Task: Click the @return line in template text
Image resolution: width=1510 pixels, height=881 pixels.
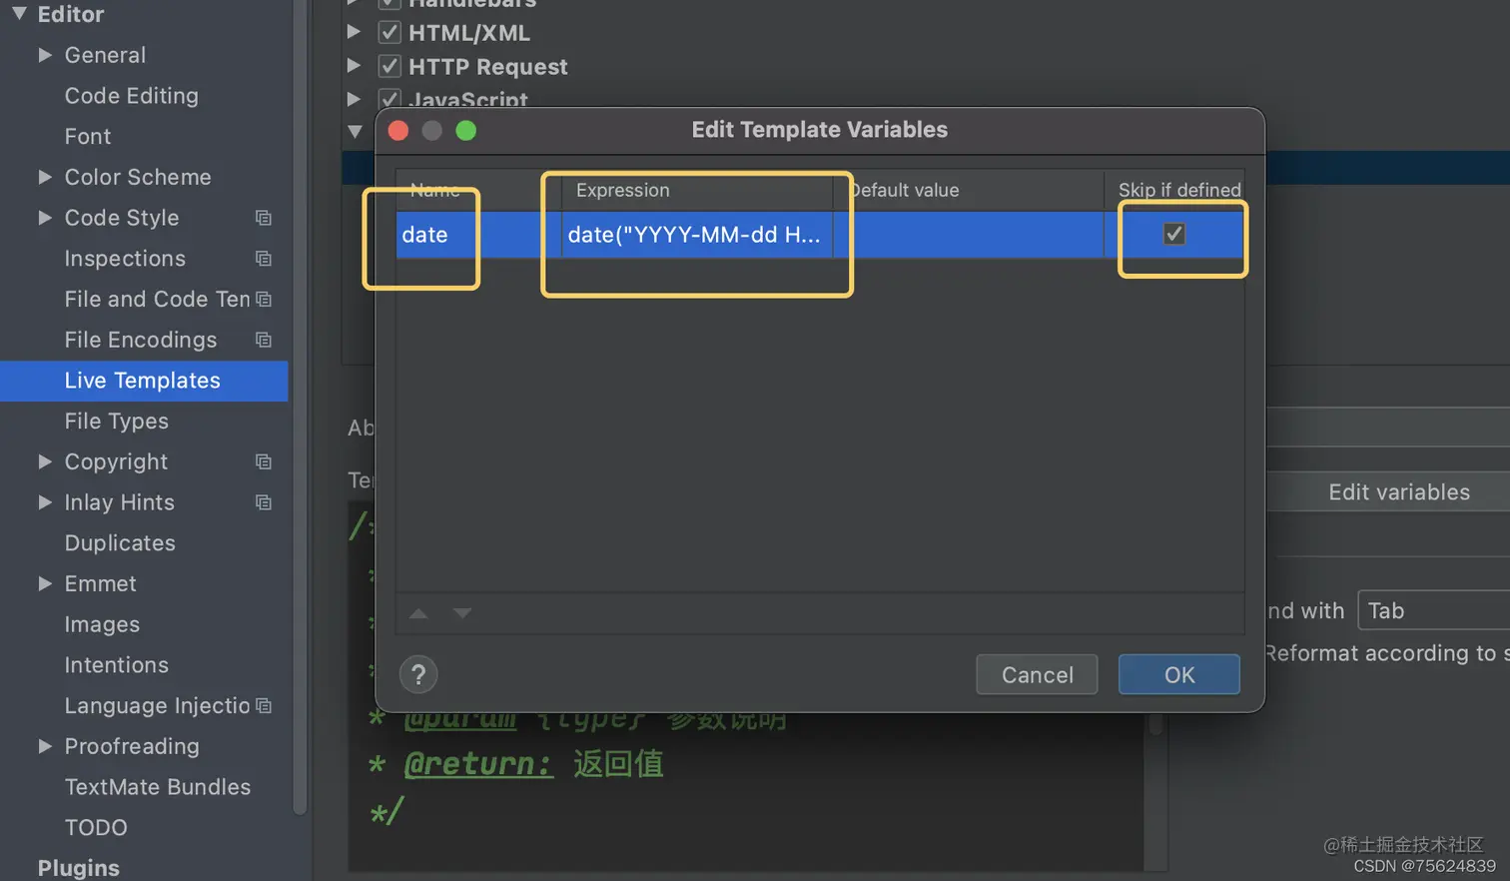Action: [517, 764]
